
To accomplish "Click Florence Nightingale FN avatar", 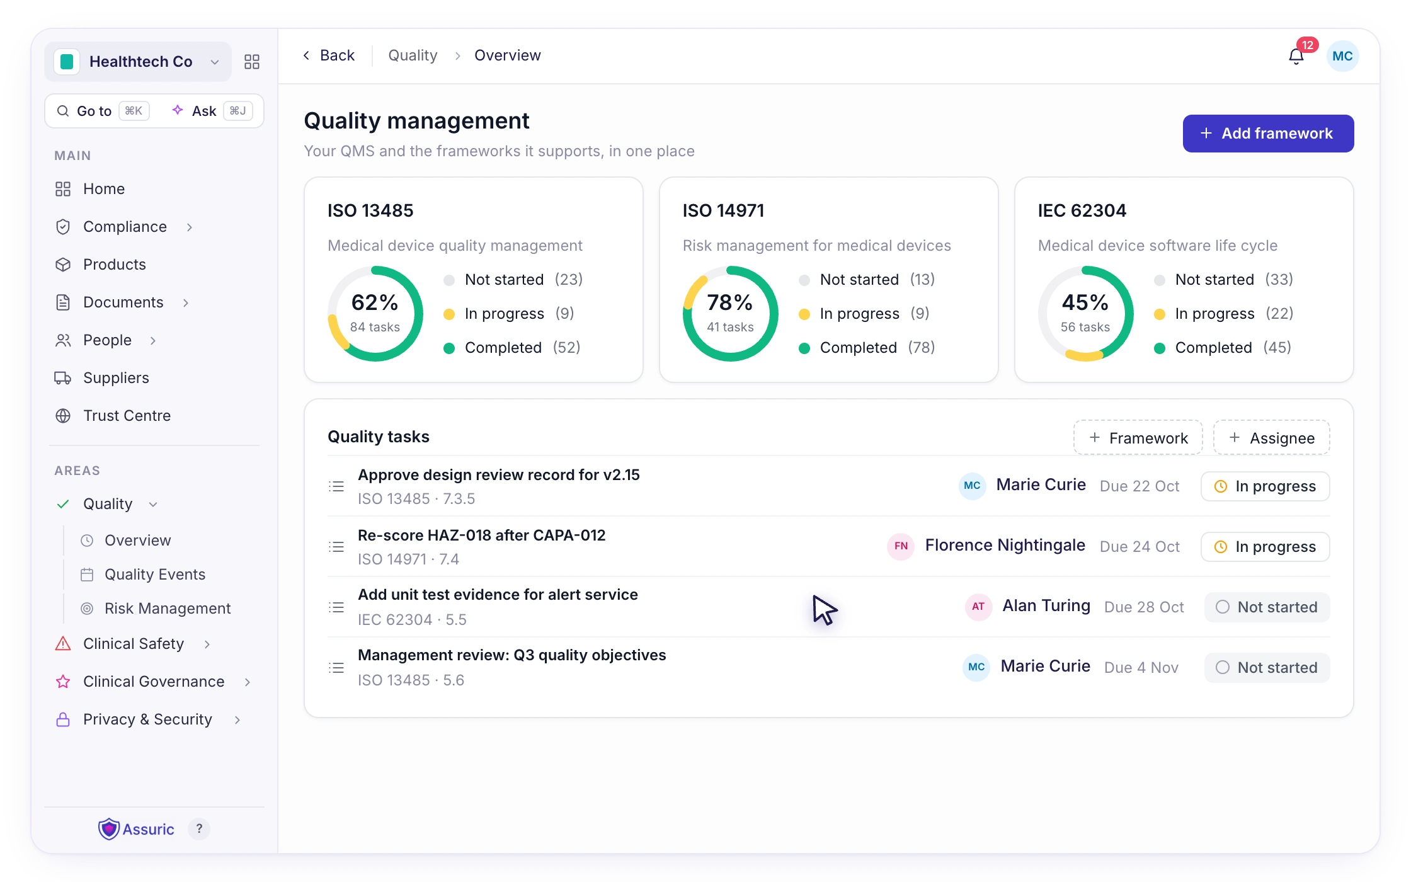I will click(901, 546).
